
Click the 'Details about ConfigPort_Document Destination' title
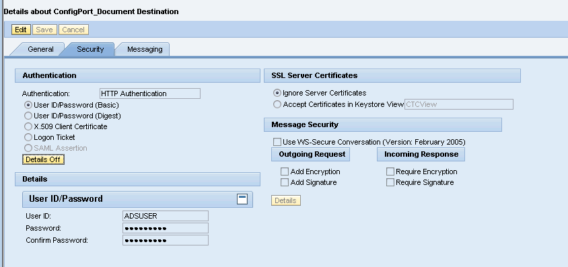click(91, 11)
